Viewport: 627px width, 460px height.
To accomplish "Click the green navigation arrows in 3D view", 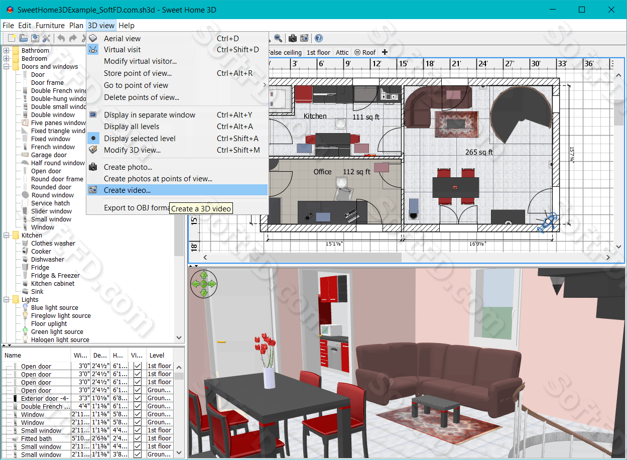I will tap(204, 284).
